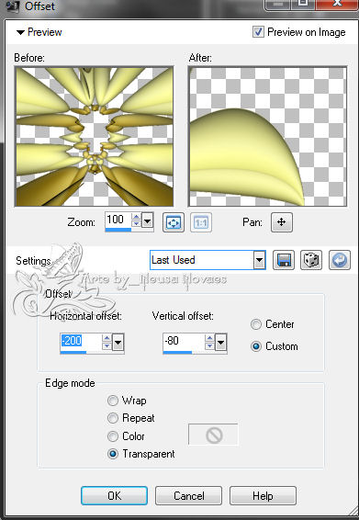Click the Fit to window zoom icon
Image resolution: width=359 pixels, height=520 pixels.
click(174, 222)
